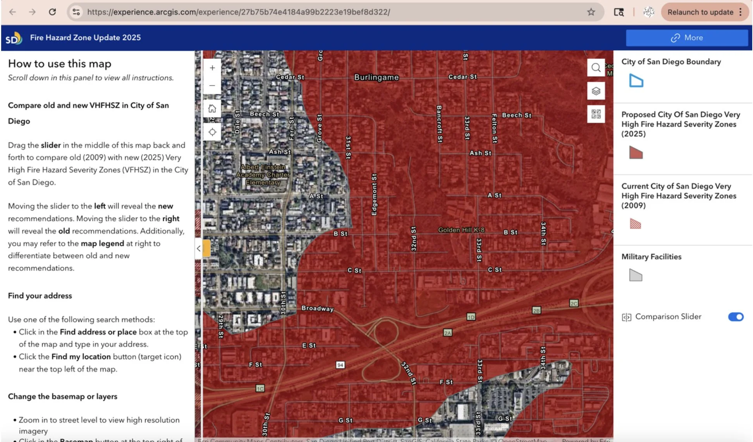Return map to default home extent
753x442 pixels.
pyautogui.click(x=212, y=108)
